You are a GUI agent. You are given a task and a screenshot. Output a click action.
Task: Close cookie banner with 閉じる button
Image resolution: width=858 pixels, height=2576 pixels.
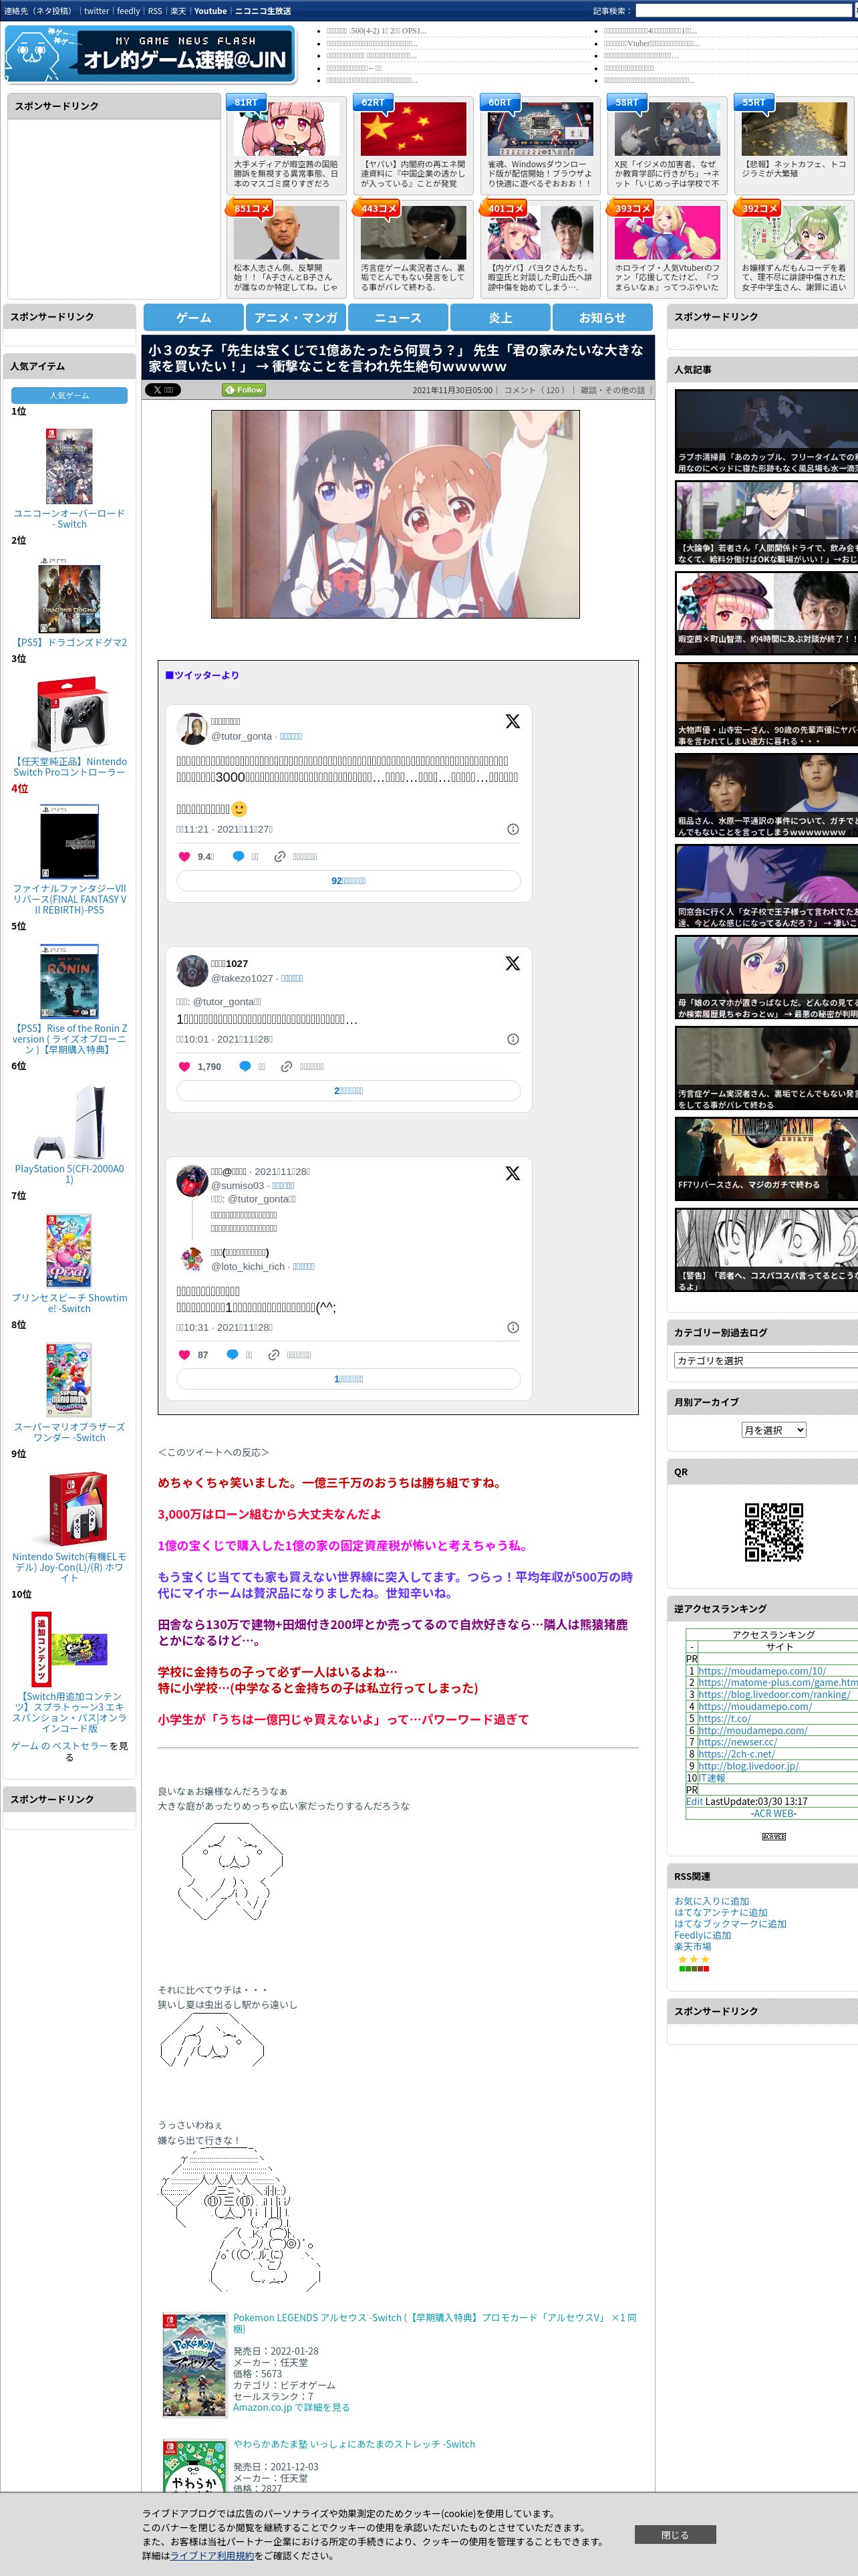[675, 2534]
